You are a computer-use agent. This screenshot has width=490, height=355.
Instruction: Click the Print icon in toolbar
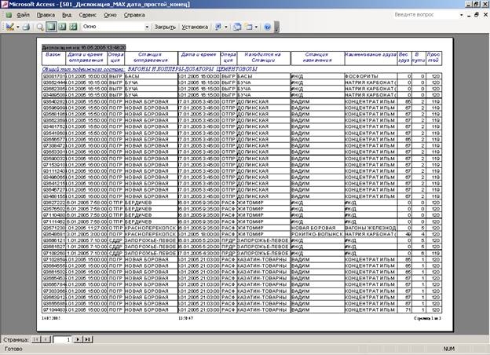[27, 27]
